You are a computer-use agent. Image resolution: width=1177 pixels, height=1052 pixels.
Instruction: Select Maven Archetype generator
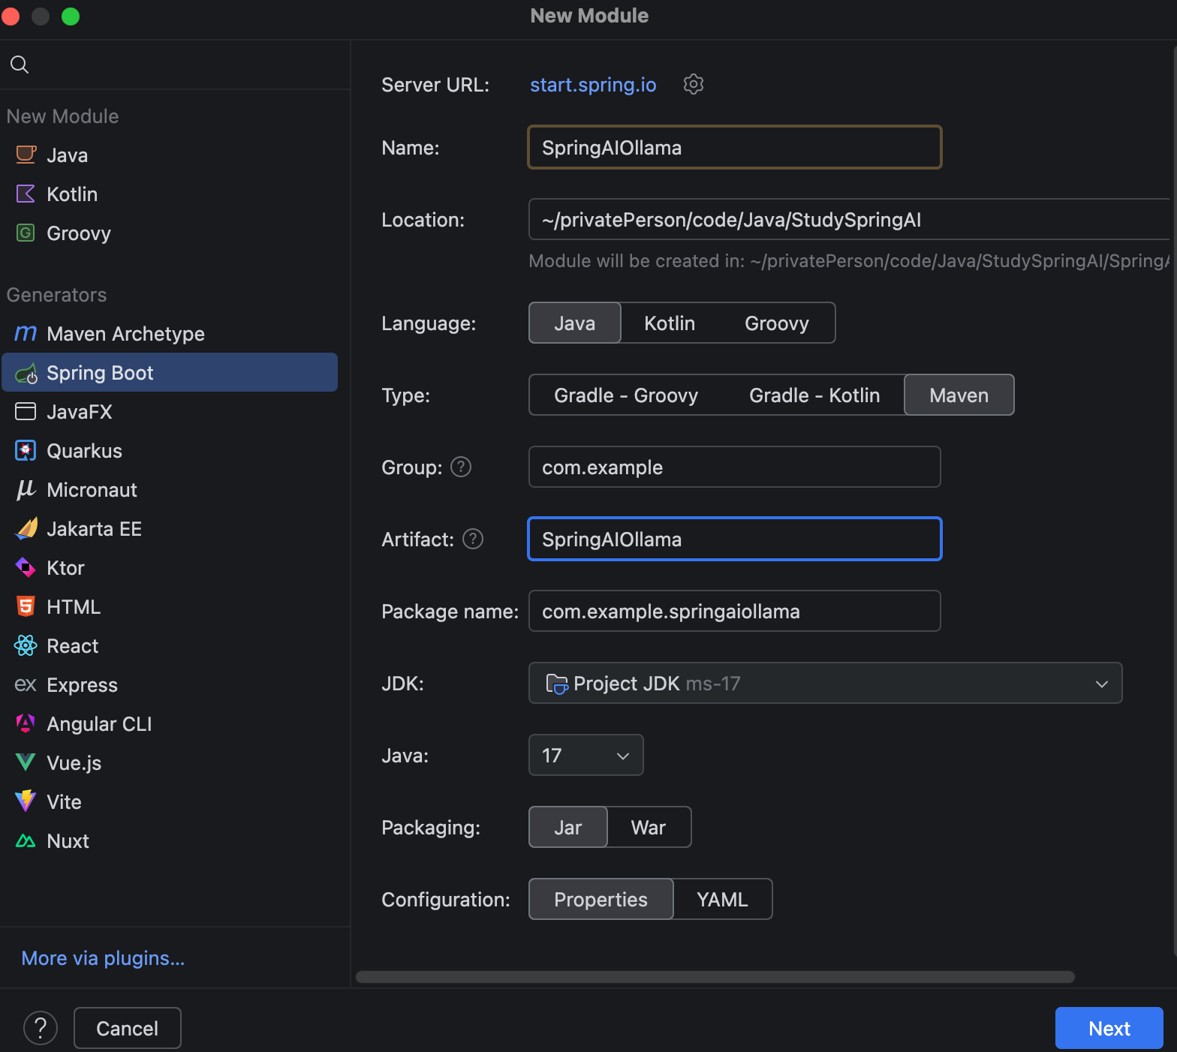coord(170,333)
